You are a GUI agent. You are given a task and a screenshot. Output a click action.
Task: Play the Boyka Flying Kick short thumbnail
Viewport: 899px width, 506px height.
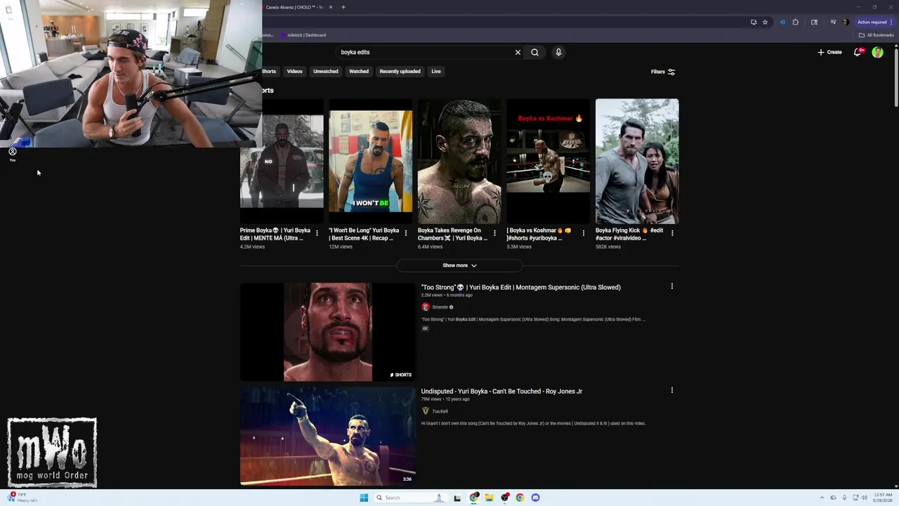pyautogui.click(x=637, y=161)
